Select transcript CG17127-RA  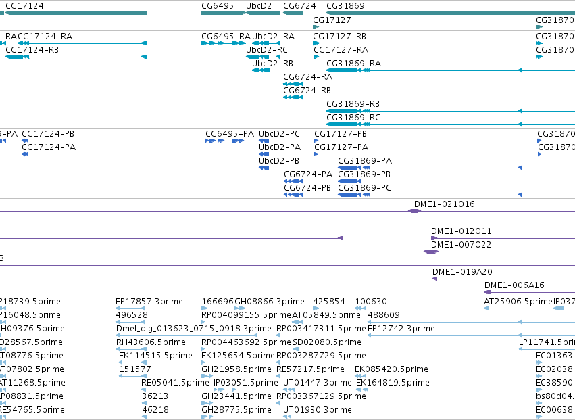[x=341, y=50]
